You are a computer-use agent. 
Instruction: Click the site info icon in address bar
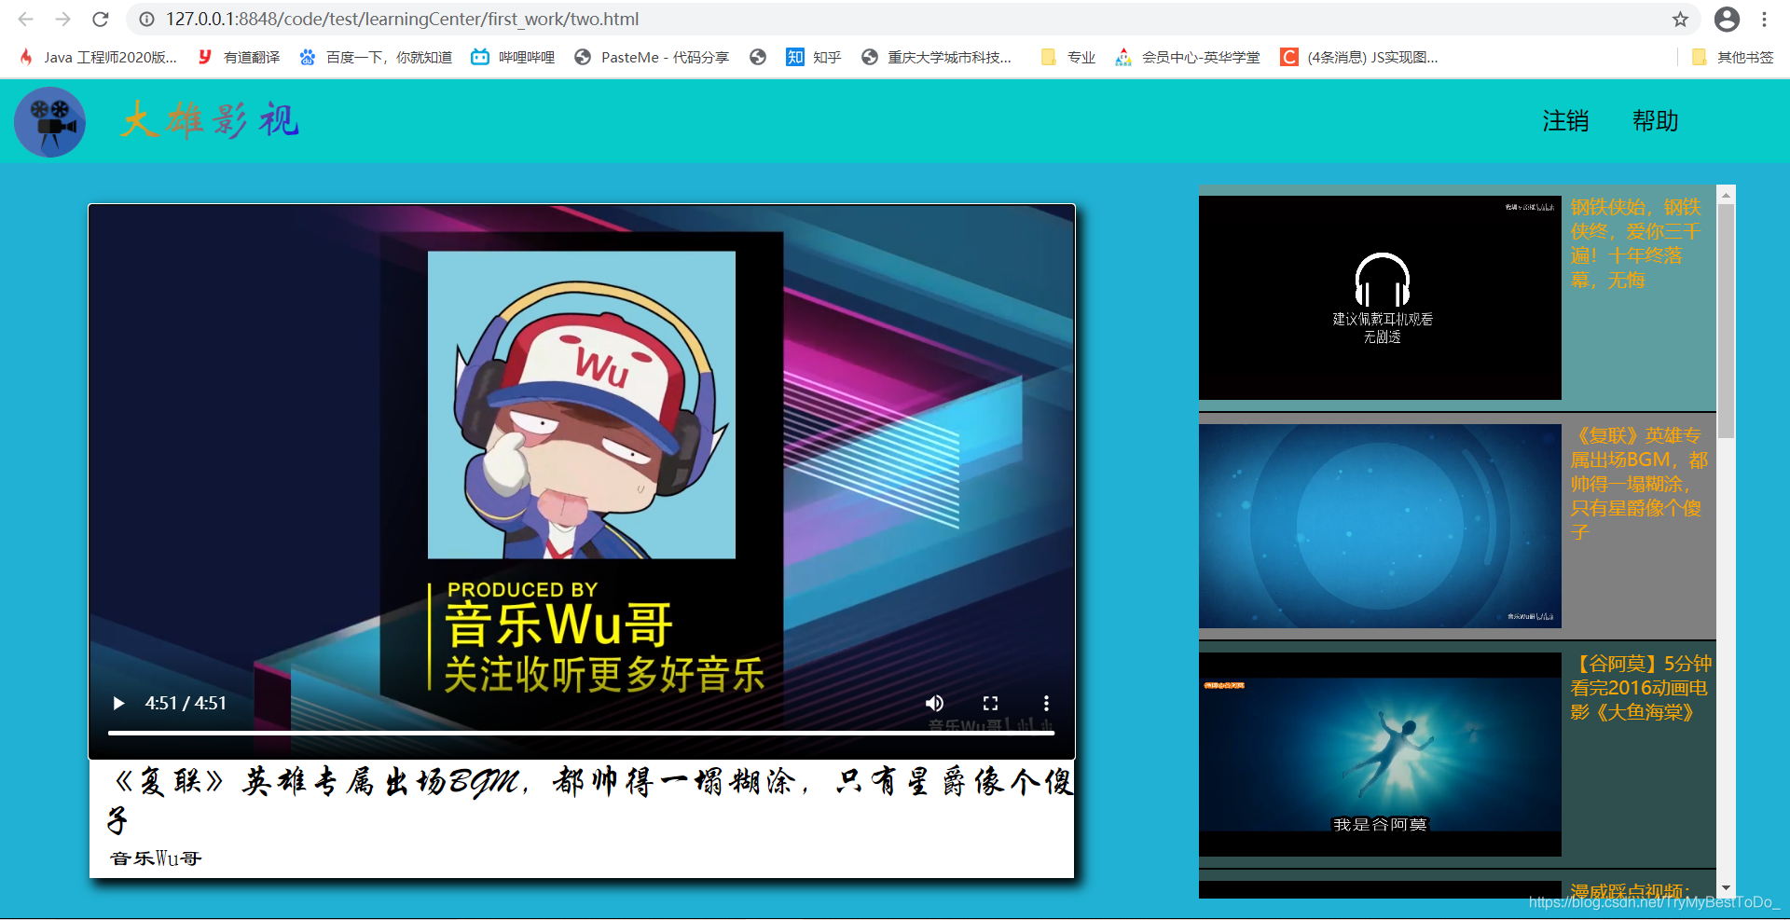pyautogui.click(x=146, y=19)
